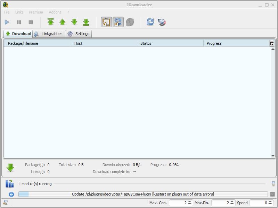Toggle automatic reconnect button
The height and width of the screenshot is (208, 278).
pyautogui.click(x=118, y=22)
